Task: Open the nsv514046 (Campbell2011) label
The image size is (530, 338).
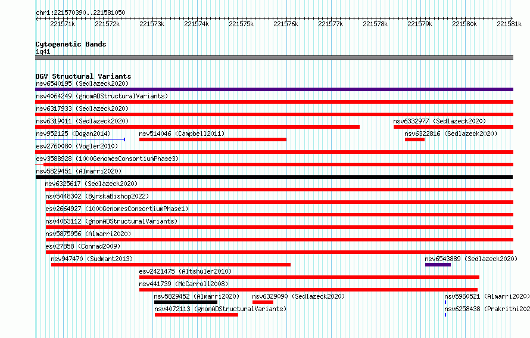Action: click(x=182, y=134)
